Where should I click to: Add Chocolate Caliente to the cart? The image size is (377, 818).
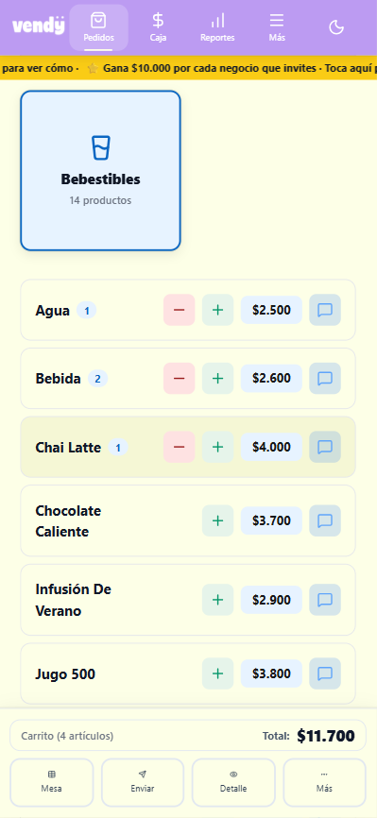click(x=217, y=520)
